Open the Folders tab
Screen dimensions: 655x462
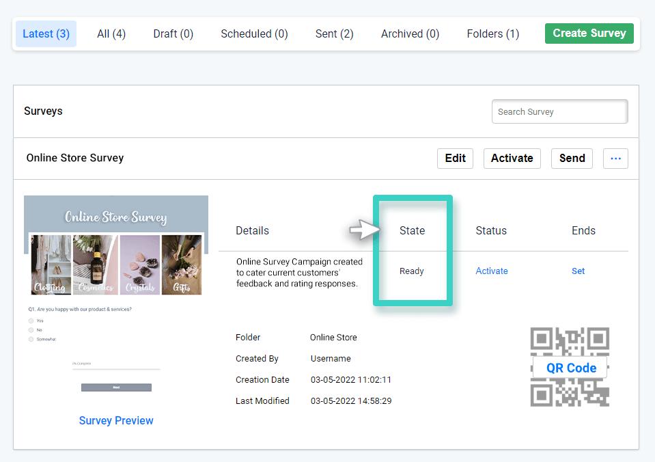[x=492, y=33]
